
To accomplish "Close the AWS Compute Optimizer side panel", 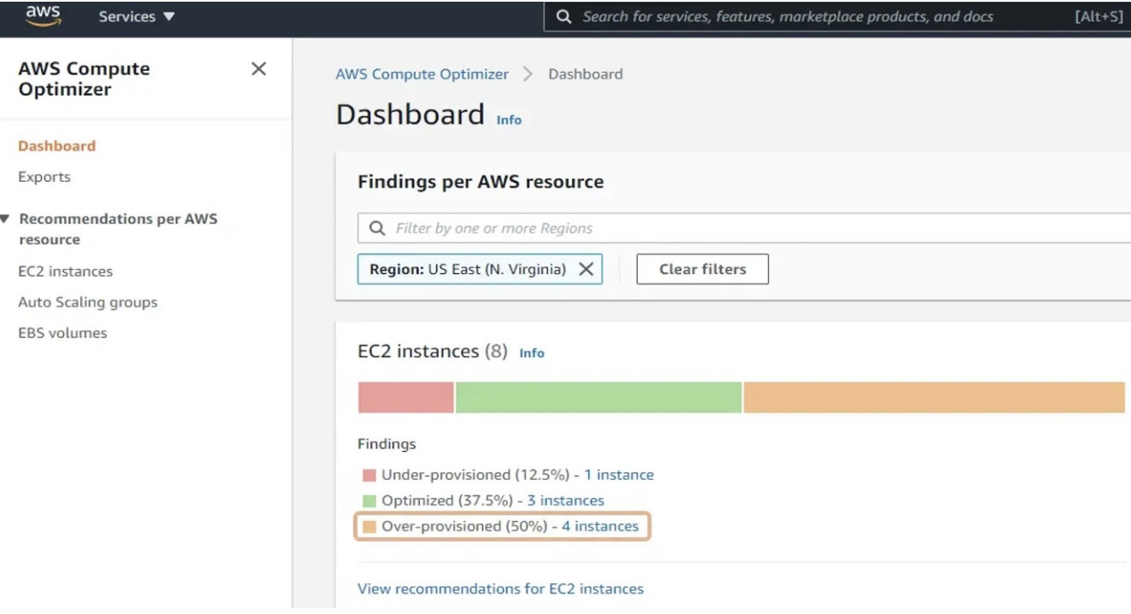I will pyautogui.click(x=259, y=70).
